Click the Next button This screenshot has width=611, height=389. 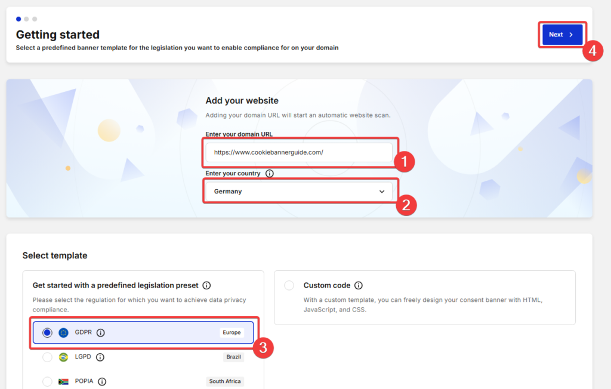pos(561,34)
